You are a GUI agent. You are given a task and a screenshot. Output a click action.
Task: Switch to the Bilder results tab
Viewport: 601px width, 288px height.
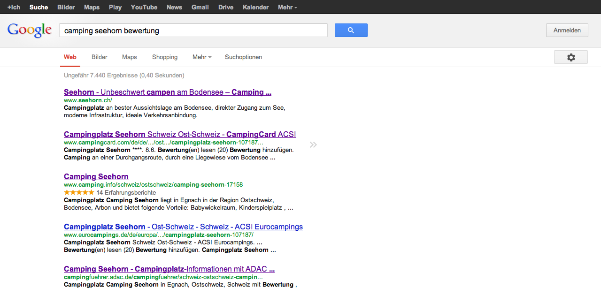pyautogui.click(x=100, y=57)
